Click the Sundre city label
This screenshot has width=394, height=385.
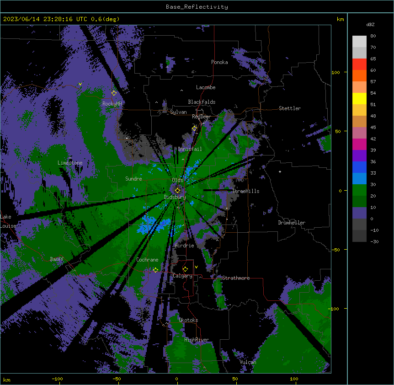tap(133, 179)
